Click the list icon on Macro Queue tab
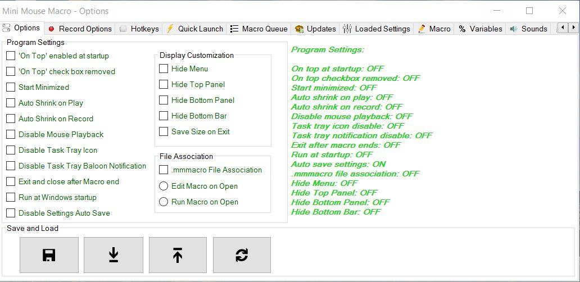 (234, 29)
